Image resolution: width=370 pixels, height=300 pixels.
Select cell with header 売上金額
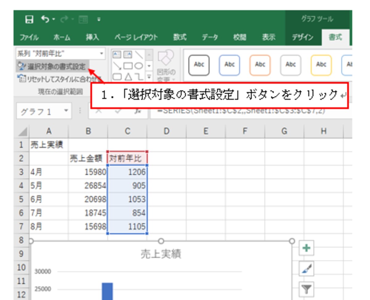tap(88, 158)
